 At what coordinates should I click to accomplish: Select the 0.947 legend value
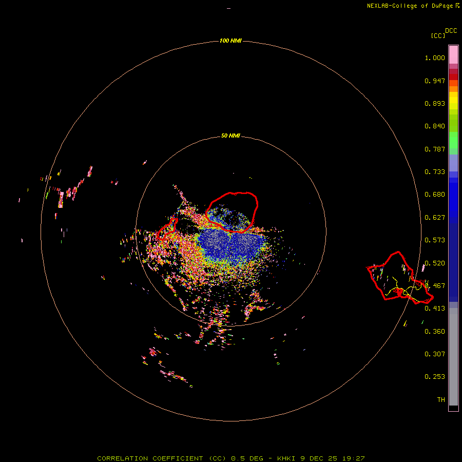pos(435,81)
